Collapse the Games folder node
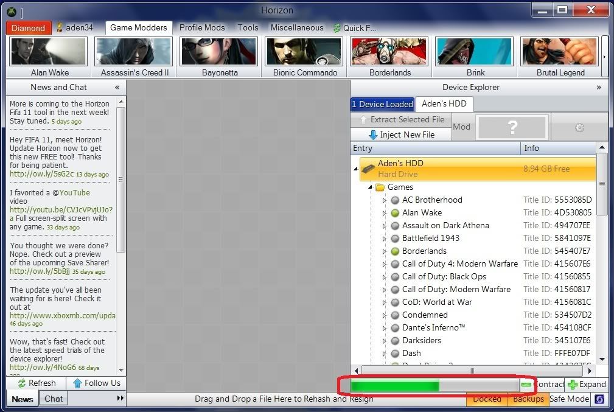This screenshot has height=412, width=614. [x=370, y=187]
